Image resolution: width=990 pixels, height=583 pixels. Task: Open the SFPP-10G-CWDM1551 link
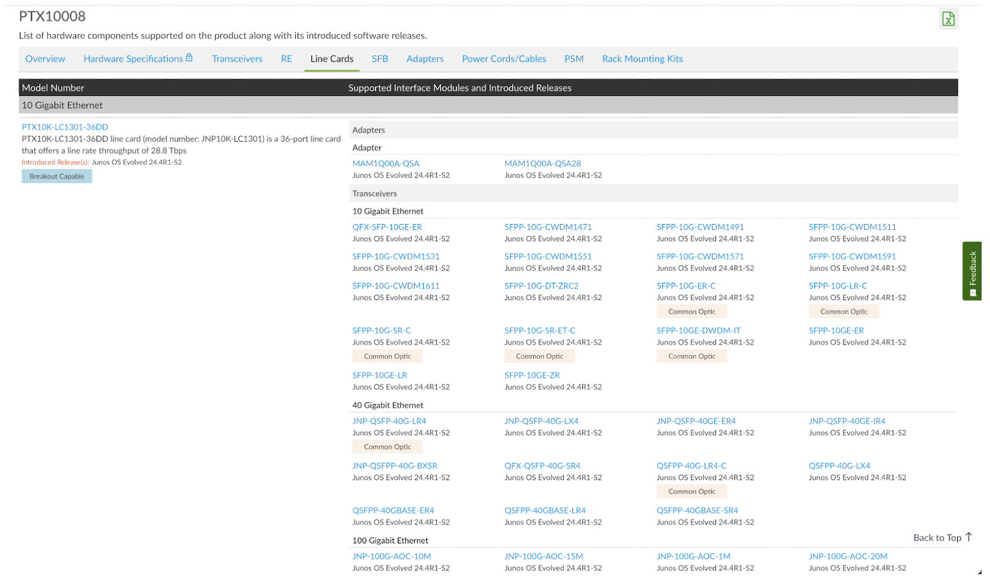[548, 256]
